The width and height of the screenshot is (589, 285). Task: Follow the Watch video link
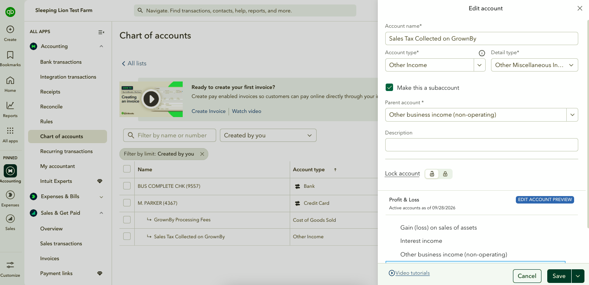click(x=247, y=111)
